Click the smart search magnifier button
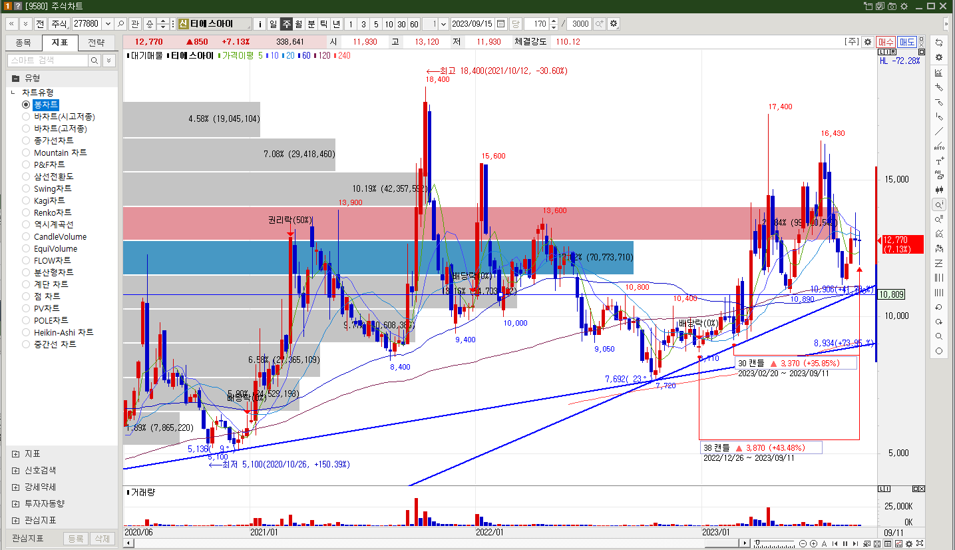Viewport: 955px width, 550px height. 95,60
